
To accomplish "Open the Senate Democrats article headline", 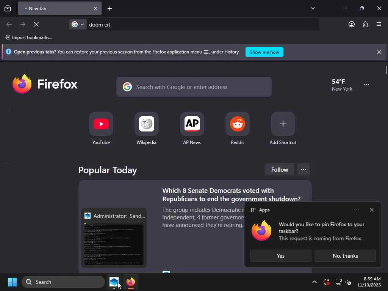I will [x=232, y=195].
